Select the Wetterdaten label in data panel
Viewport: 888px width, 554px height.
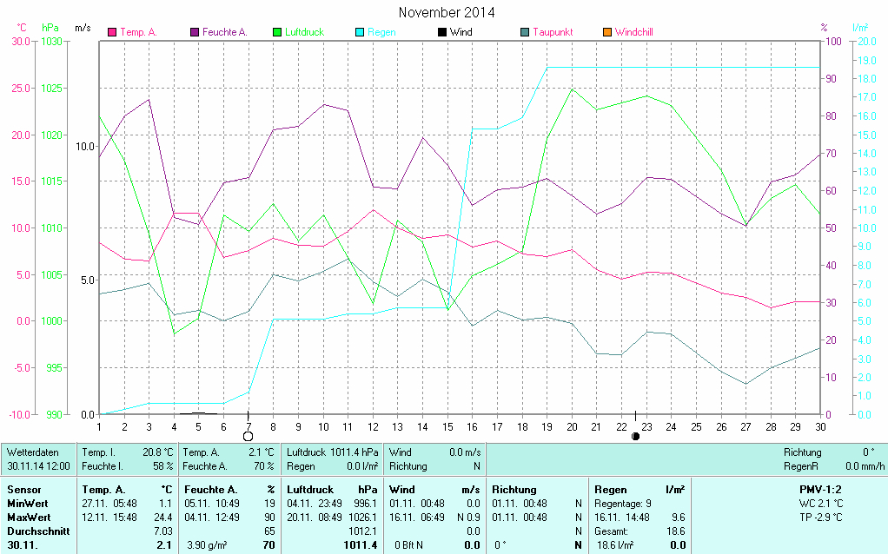point(32,452)
